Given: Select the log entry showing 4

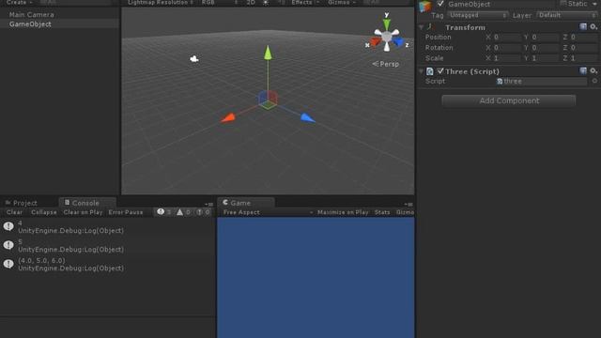Looking at the screenshot, I should tap(107, 227).
